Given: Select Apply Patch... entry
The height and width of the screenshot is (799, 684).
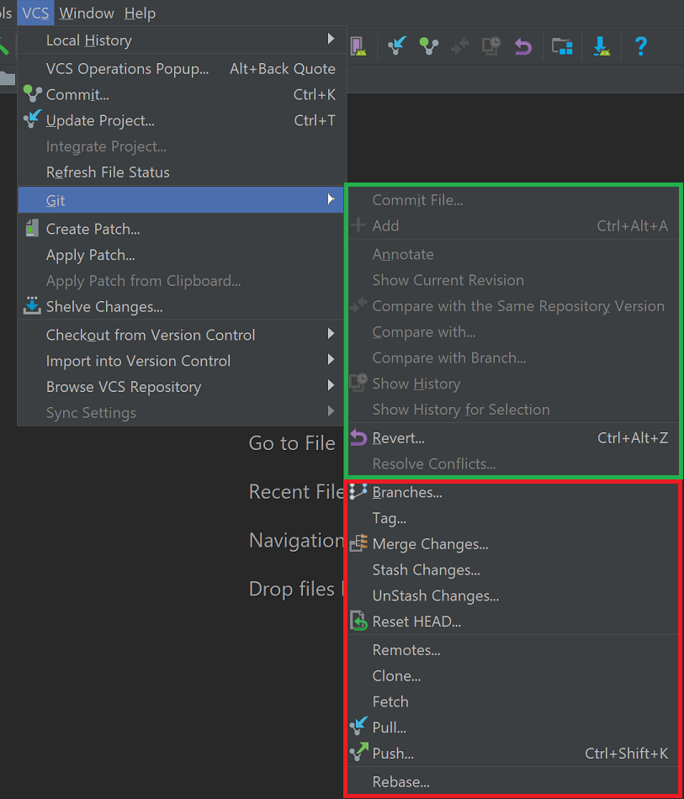Looking at the screenshot, I should click(182, 255).
